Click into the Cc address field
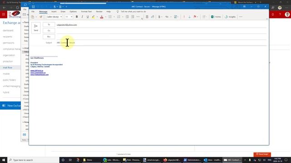Screen dimensions: 291x163 click(x=161, y=30)
